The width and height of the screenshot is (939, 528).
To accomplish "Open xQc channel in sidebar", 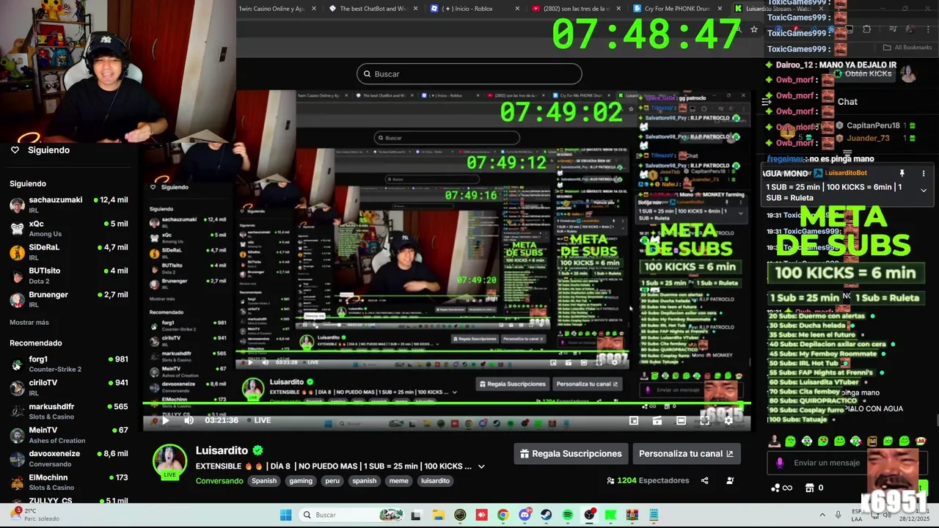I will tap(68, 228).
